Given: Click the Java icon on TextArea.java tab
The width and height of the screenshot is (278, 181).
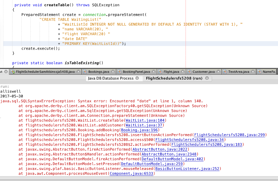Looking at the screenshot, I should click(224, 72).
